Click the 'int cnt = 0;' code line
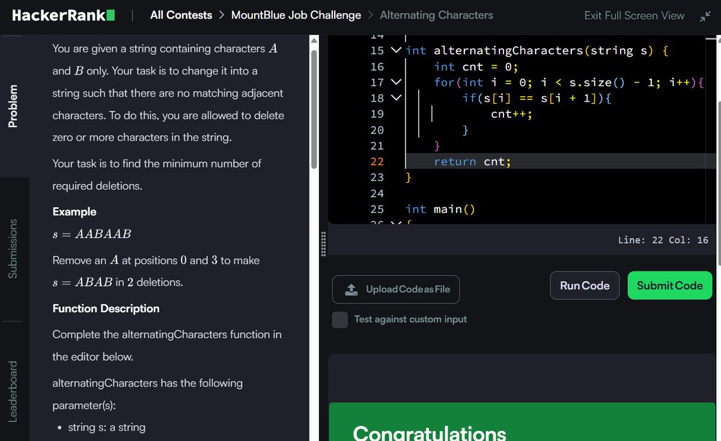Viewport: 721px width, 441px height. pyautogui.click(x=476, y=67)
